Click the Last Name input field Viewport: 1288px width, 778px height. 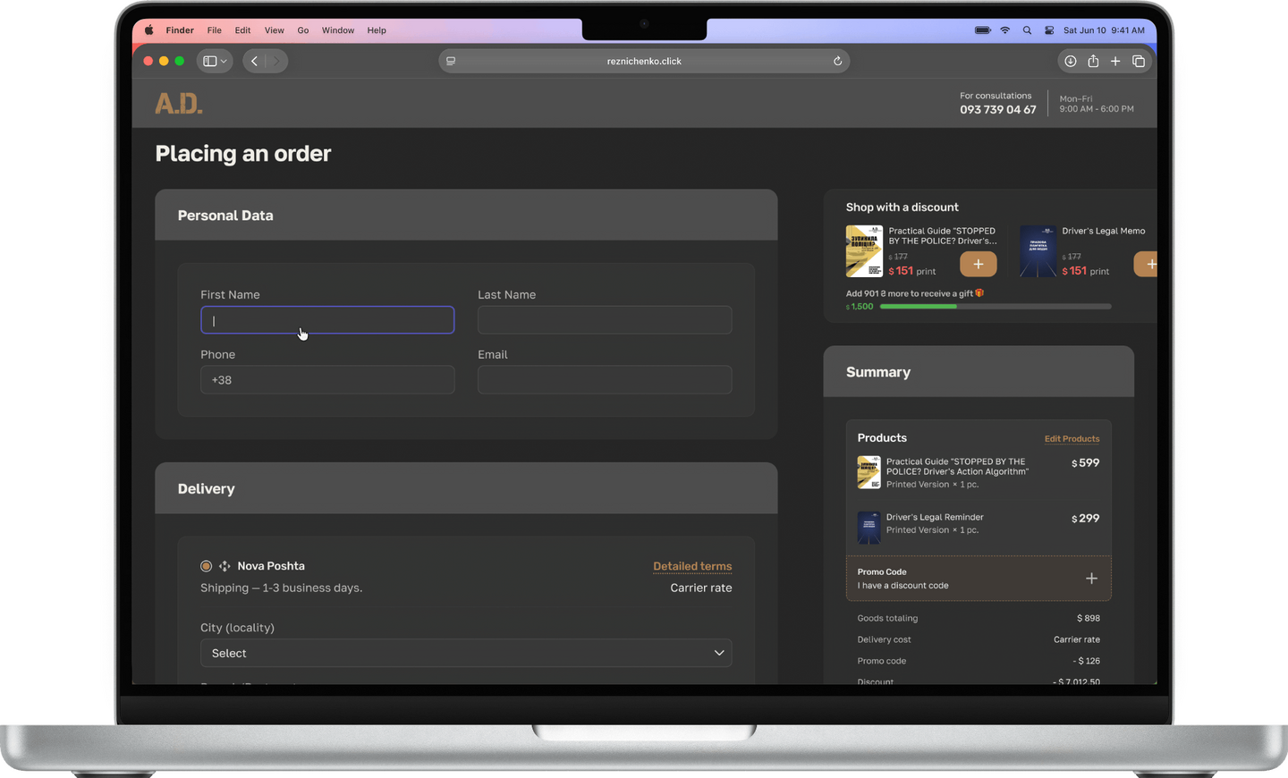605,320
